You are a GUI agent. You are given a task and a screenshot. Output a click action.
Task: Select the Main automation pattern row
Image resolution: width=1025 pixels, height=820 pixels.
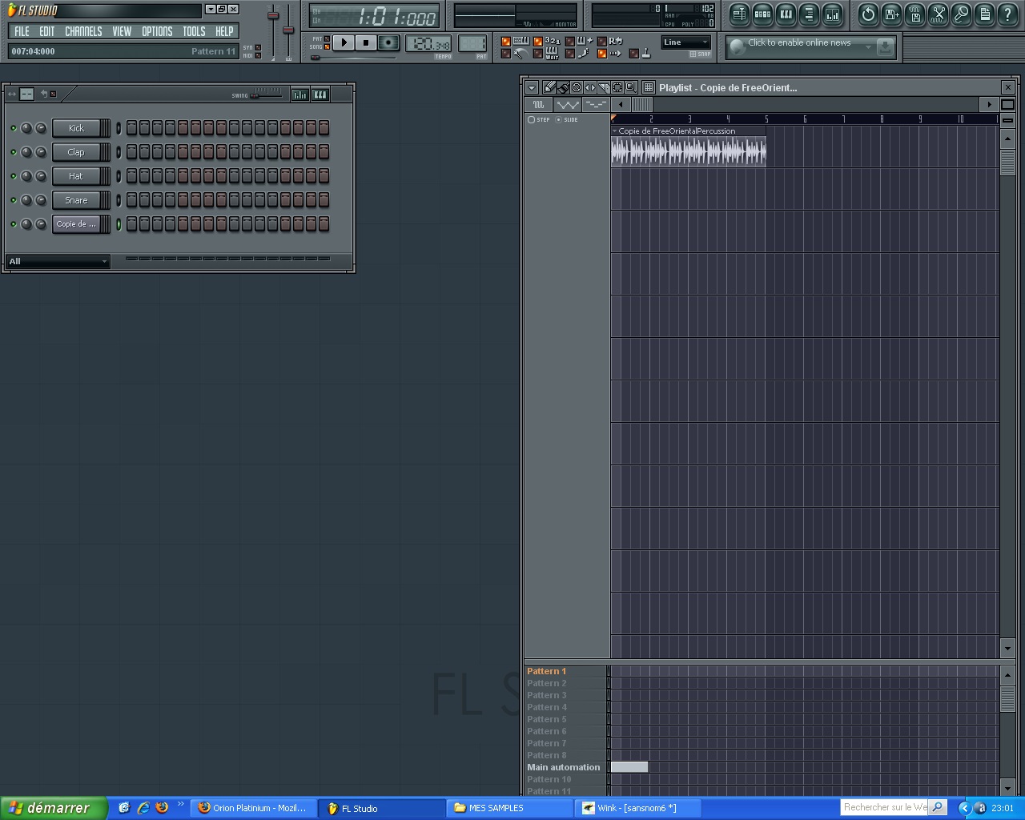click(x=565, y=767)
